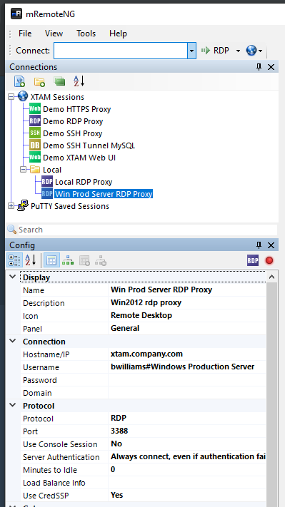Pin the Config panel
This screenshot has width=285, height=507.
click(x=259, y=245)
